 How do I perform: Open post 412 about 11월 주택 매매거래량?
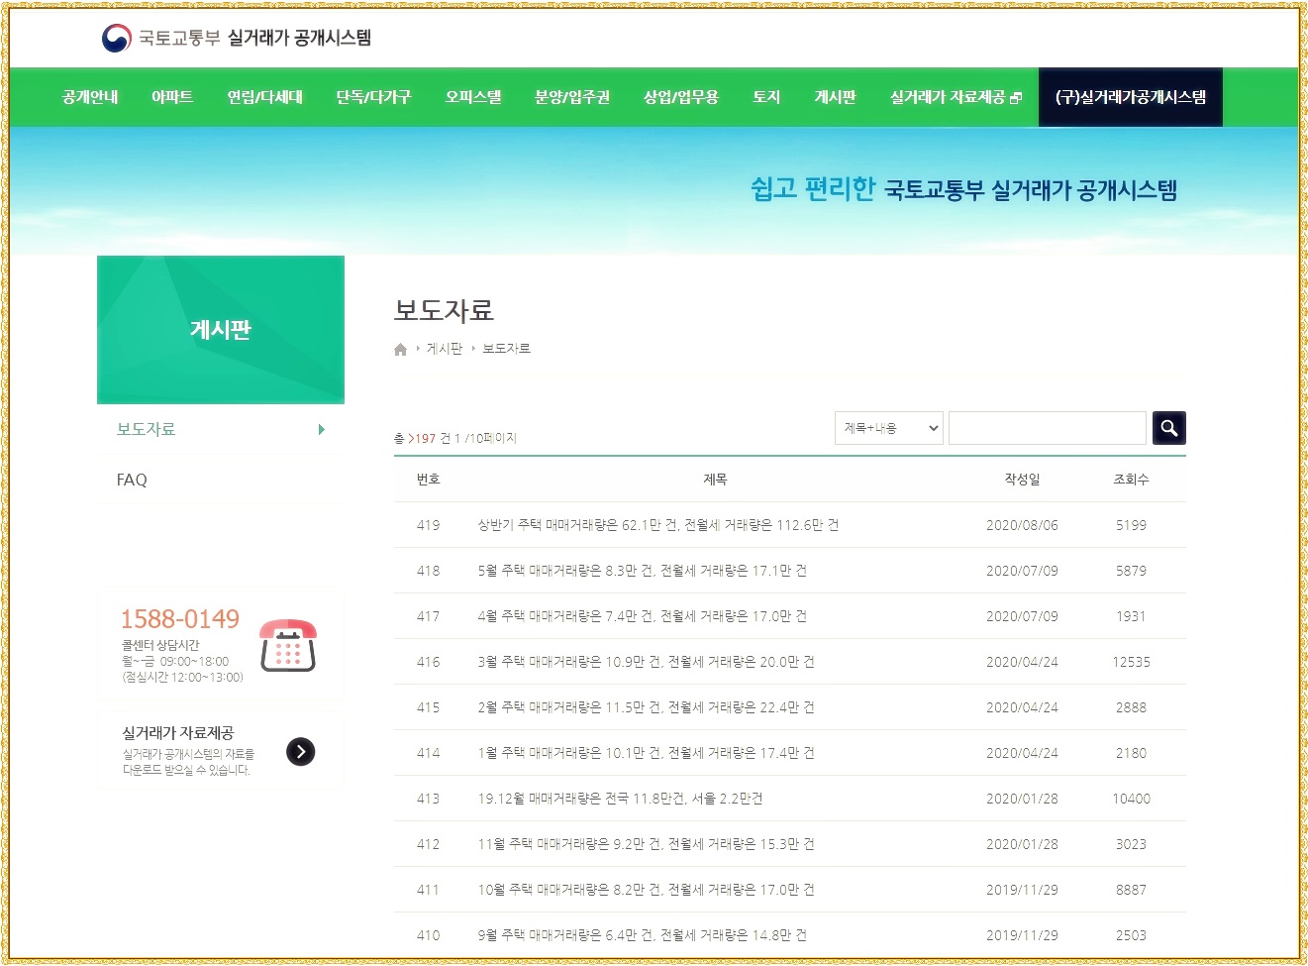[647, 844]
